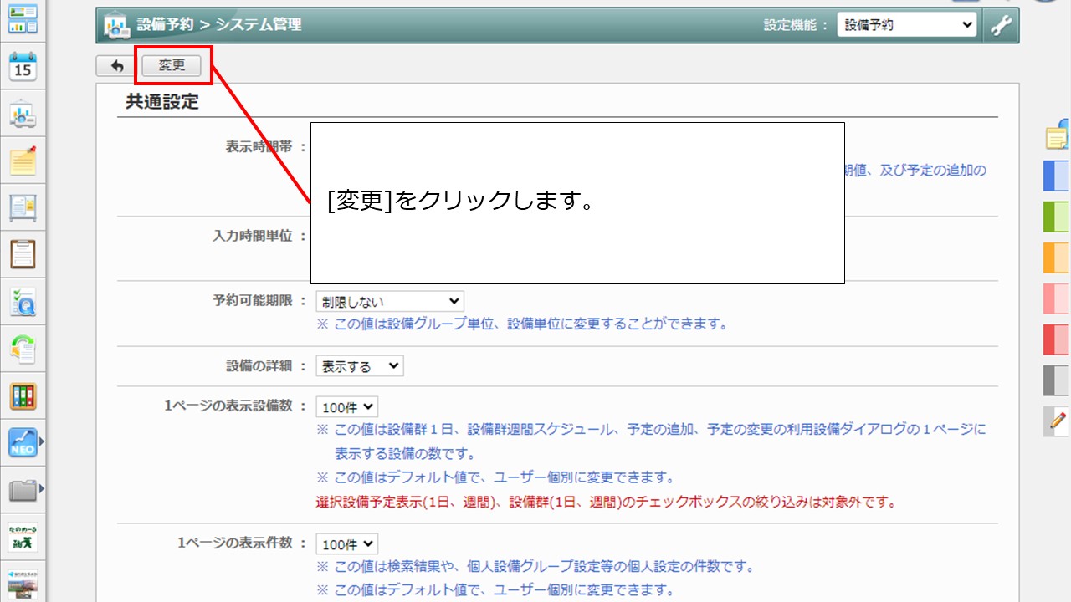The image size is (1071, 602).
Task: Click the 変更 button
Action: point(172,65)
